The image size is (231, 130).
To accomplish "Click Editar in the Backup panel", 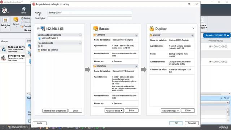I will [x=131, y=110].
